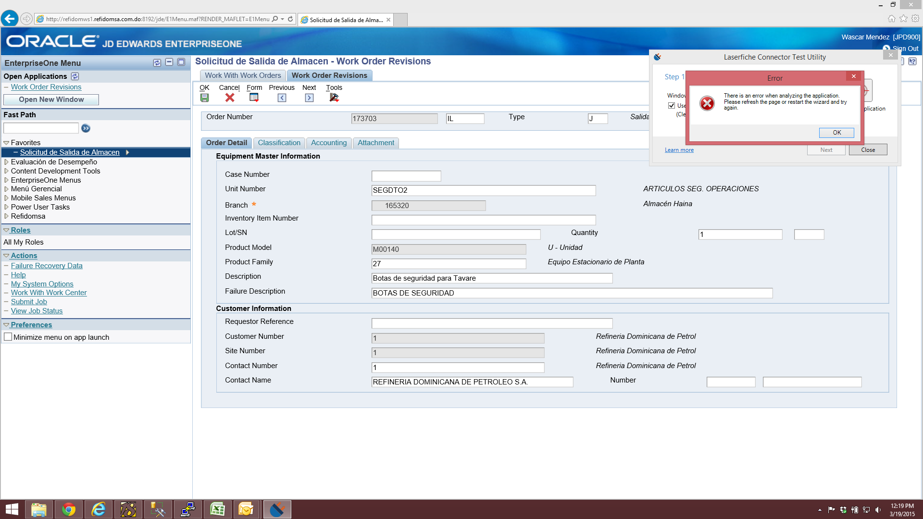
Task: Expand the Actions section in sidebar
Action: 6,255
